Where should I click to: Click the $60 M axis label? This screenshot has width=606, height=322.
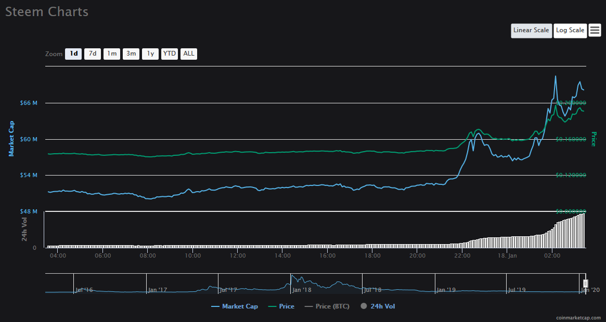pos(29,139)
